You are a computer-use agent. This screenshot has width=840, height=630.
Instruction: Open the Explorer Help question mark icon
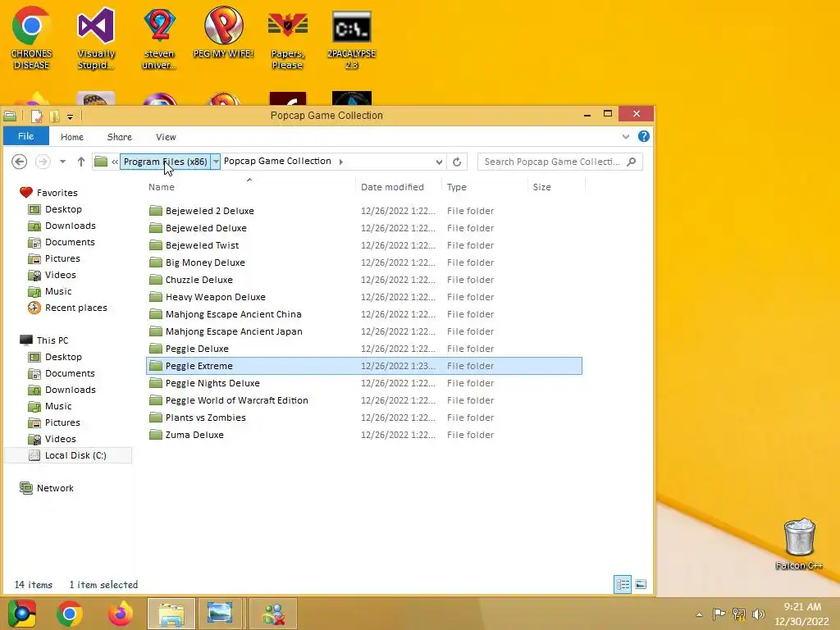tap(644, 137)
